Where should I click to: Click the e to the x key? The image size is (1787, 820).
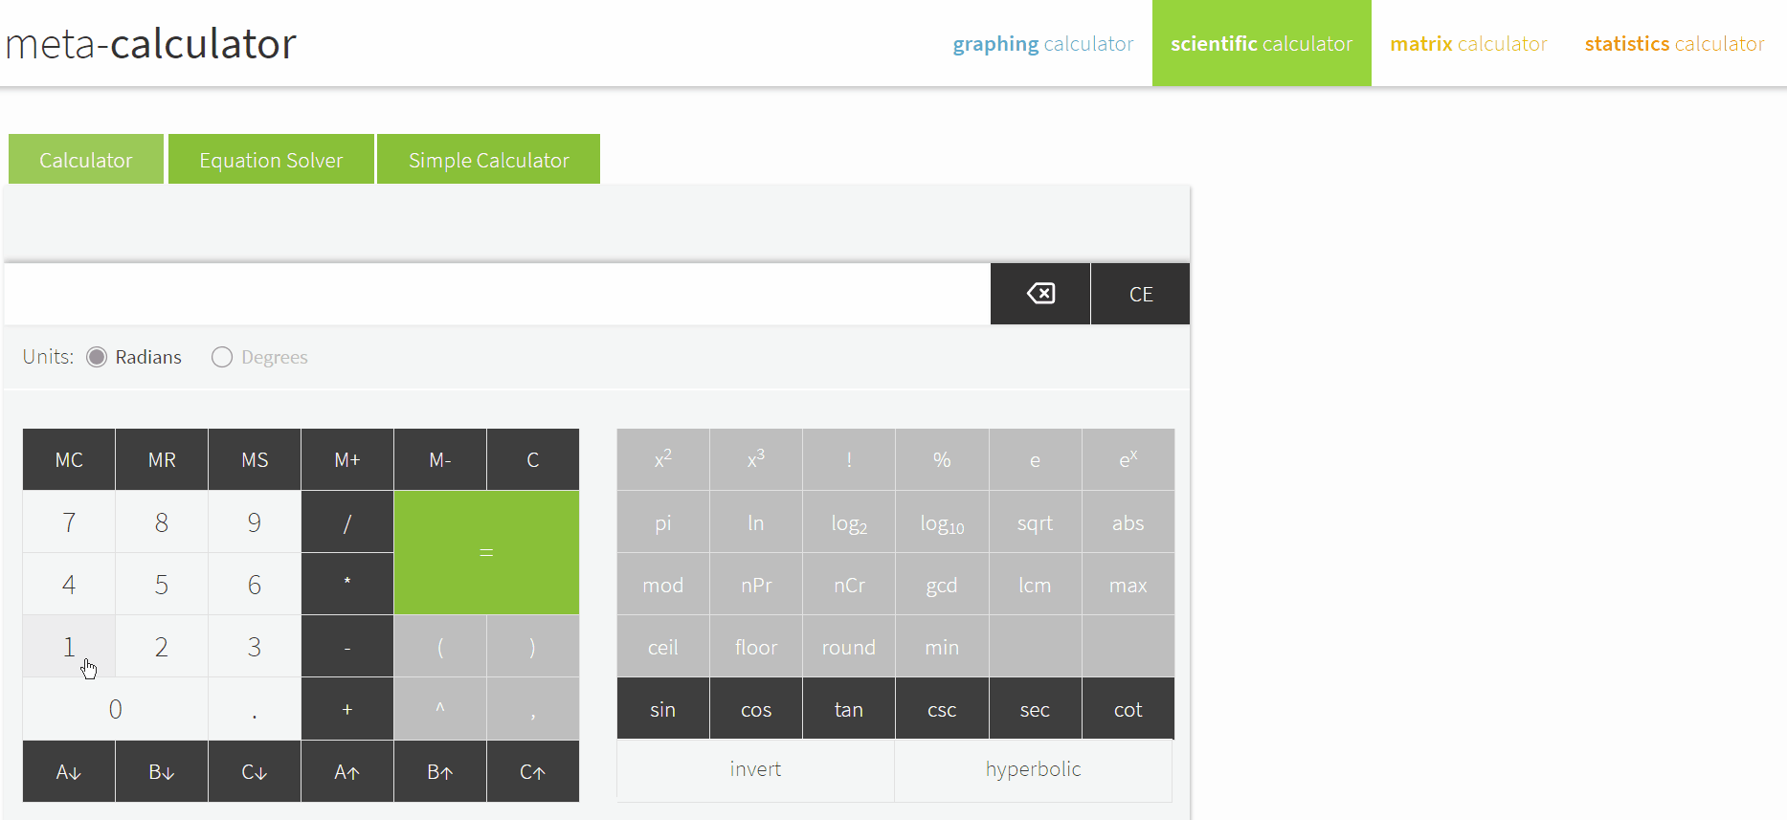point(1128,459)
